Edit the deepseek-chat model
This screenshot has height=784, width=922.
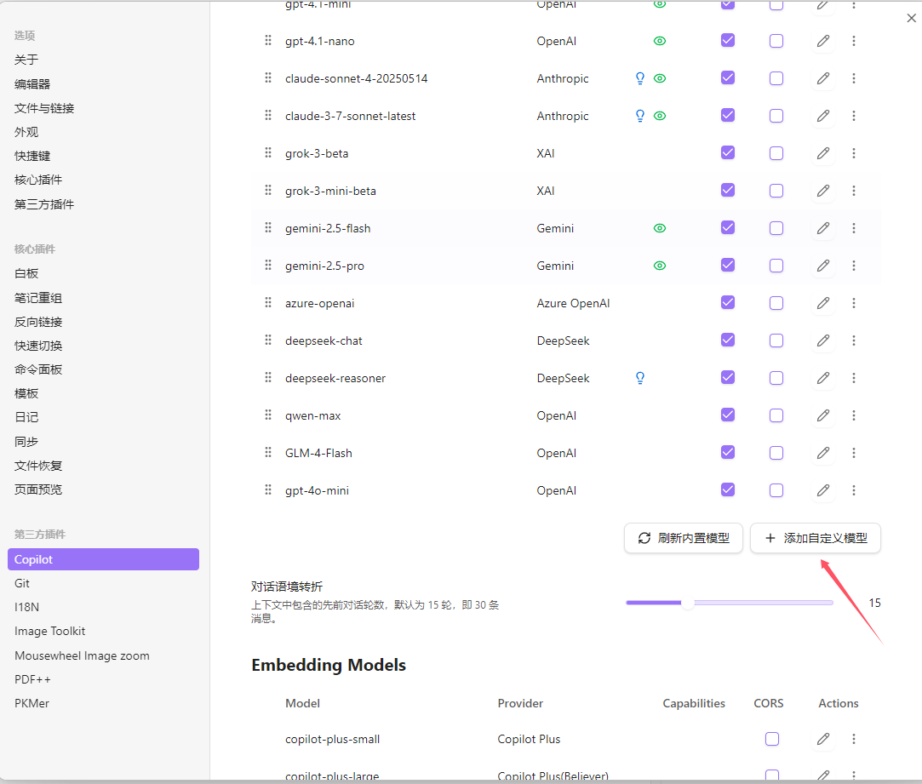(x=823, y=340)
